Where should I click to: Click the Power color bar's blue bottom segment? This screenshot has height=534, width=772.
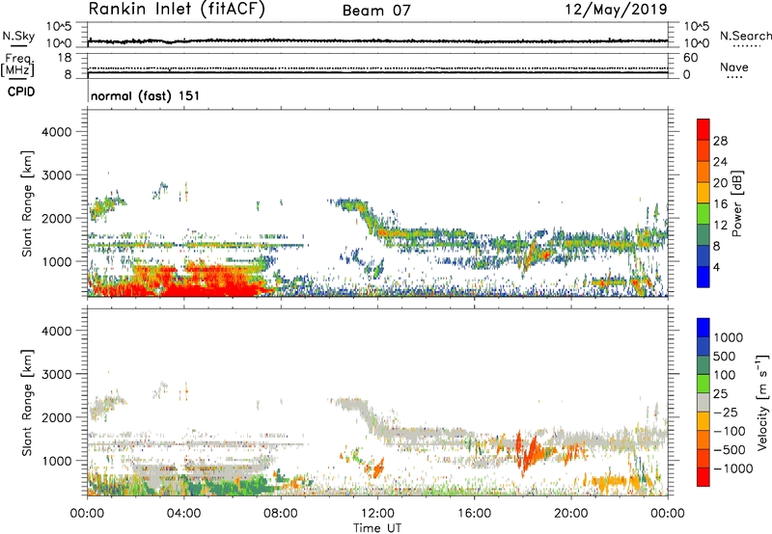[x=703, y=277]
